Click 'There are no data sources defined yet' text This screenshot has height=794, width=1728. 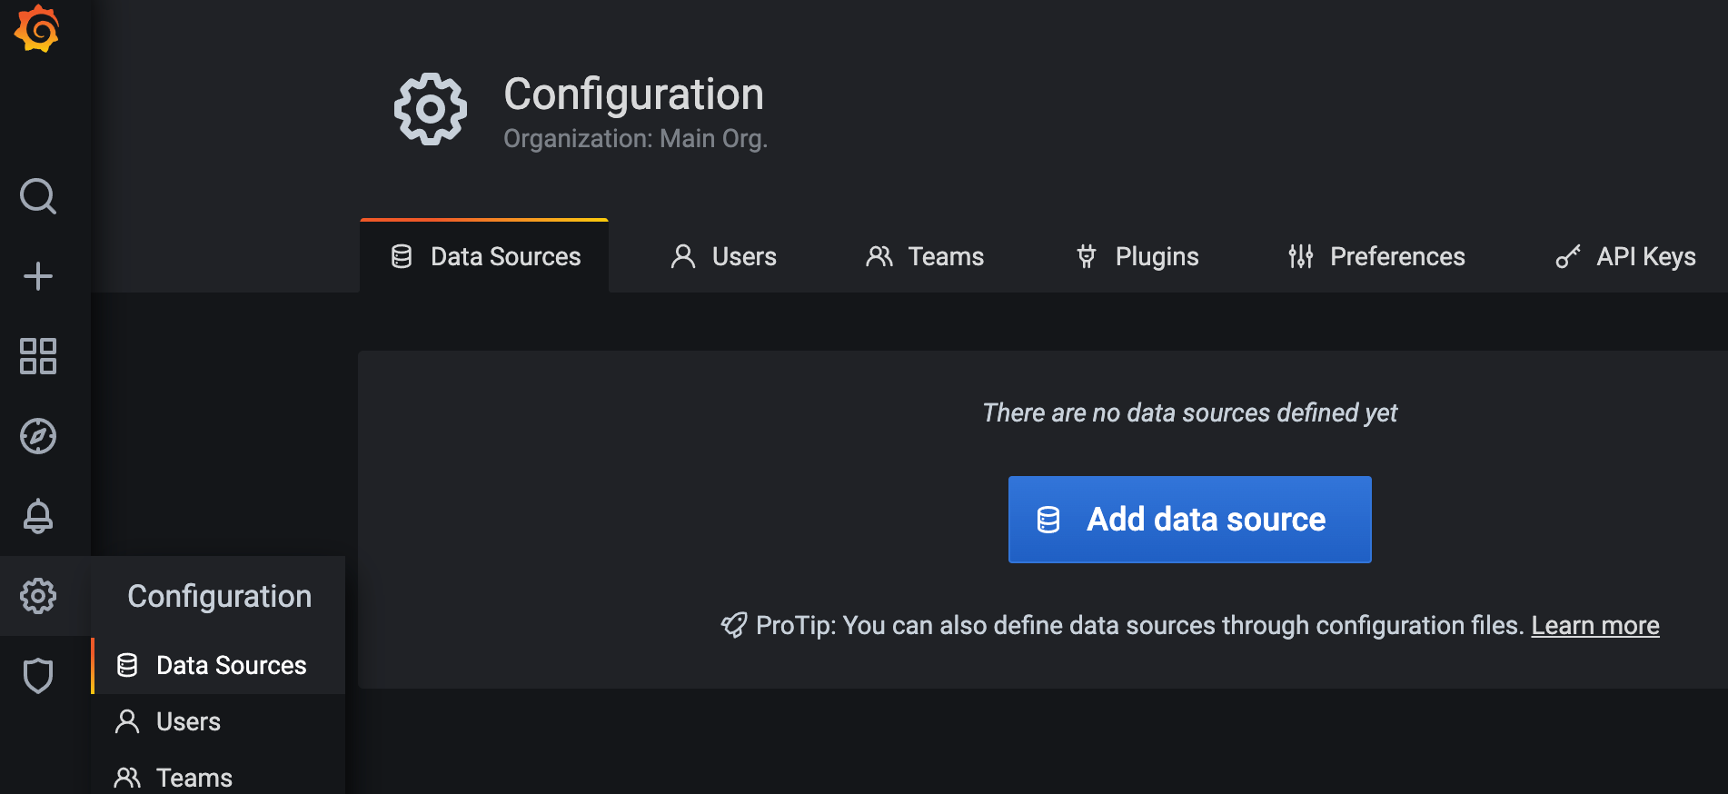1189,413
